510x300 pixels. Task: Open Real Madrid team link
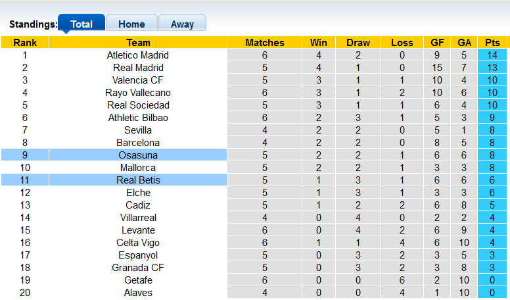point(138,68)
